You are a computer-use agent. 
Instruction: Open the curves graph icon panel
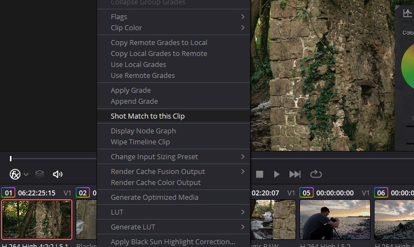[x=407, y=13]
